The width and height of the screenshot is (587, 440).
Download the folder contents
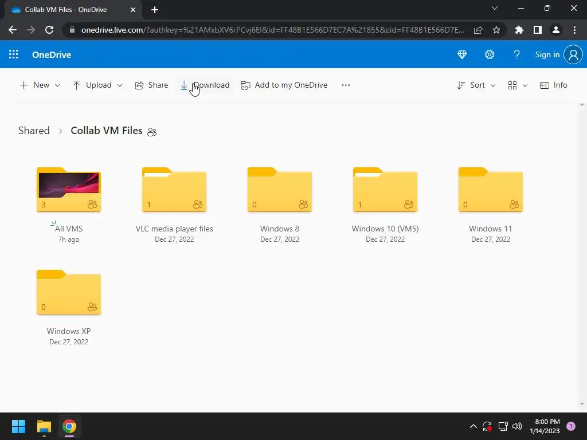tap(205, 85)
